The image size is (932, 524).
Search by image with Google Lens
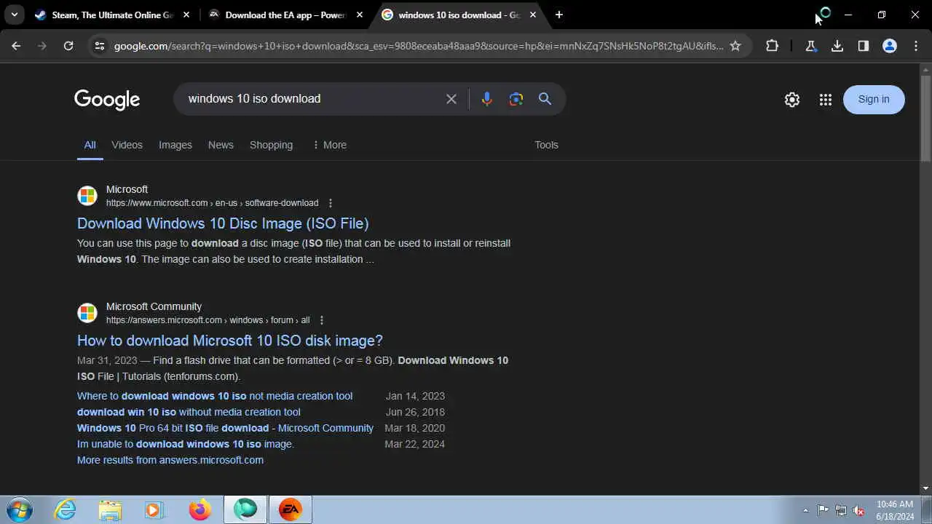(516, 99)
